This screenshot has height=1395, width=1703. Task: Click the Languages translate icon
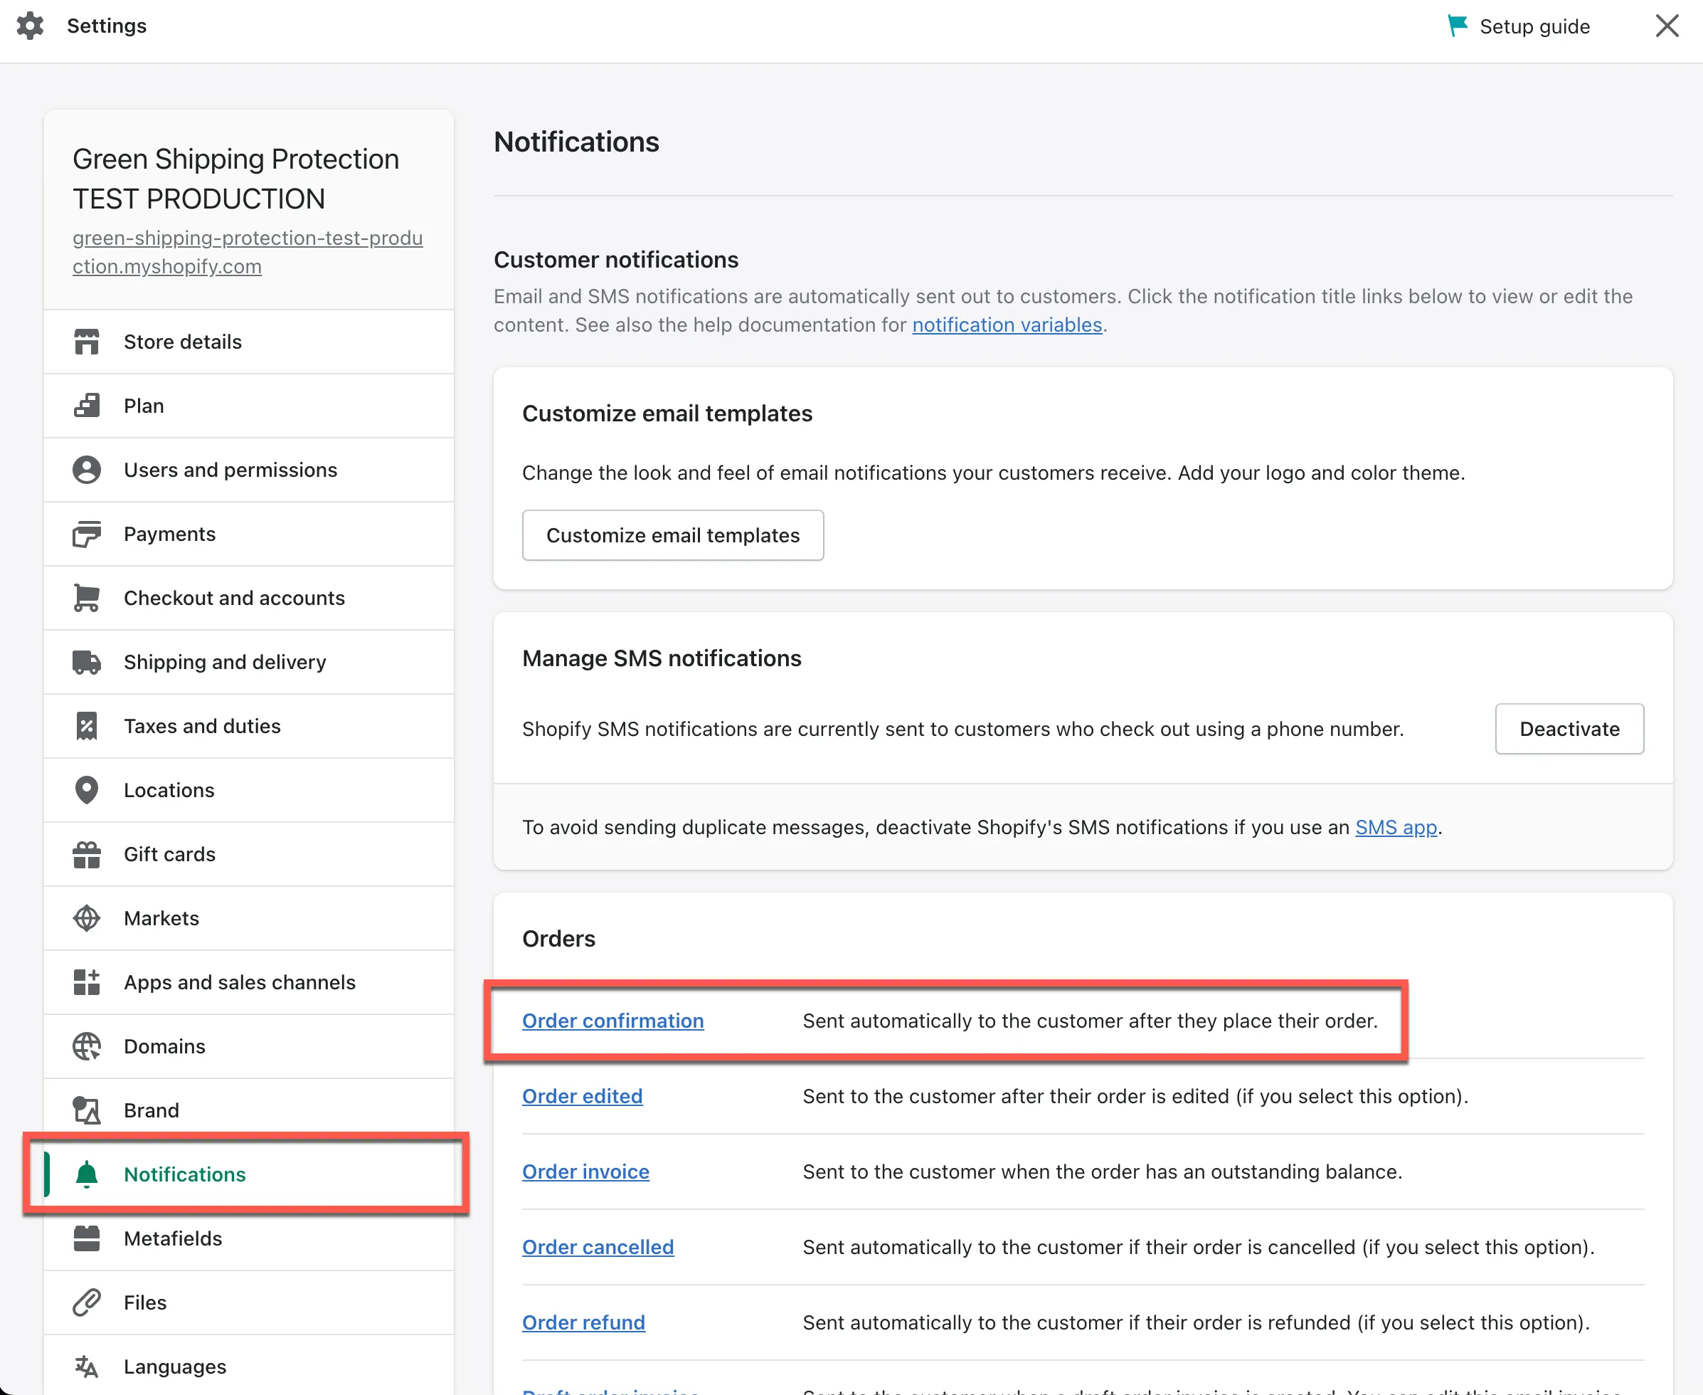pyautogui.click(x=87, y=1366)
